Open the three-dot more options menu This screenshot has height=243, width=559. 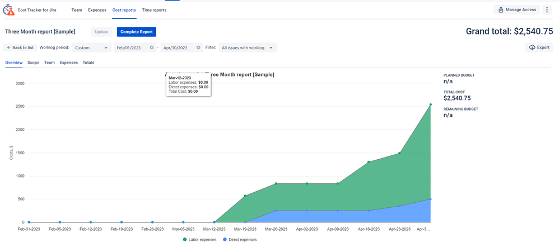tap(547, 9)
